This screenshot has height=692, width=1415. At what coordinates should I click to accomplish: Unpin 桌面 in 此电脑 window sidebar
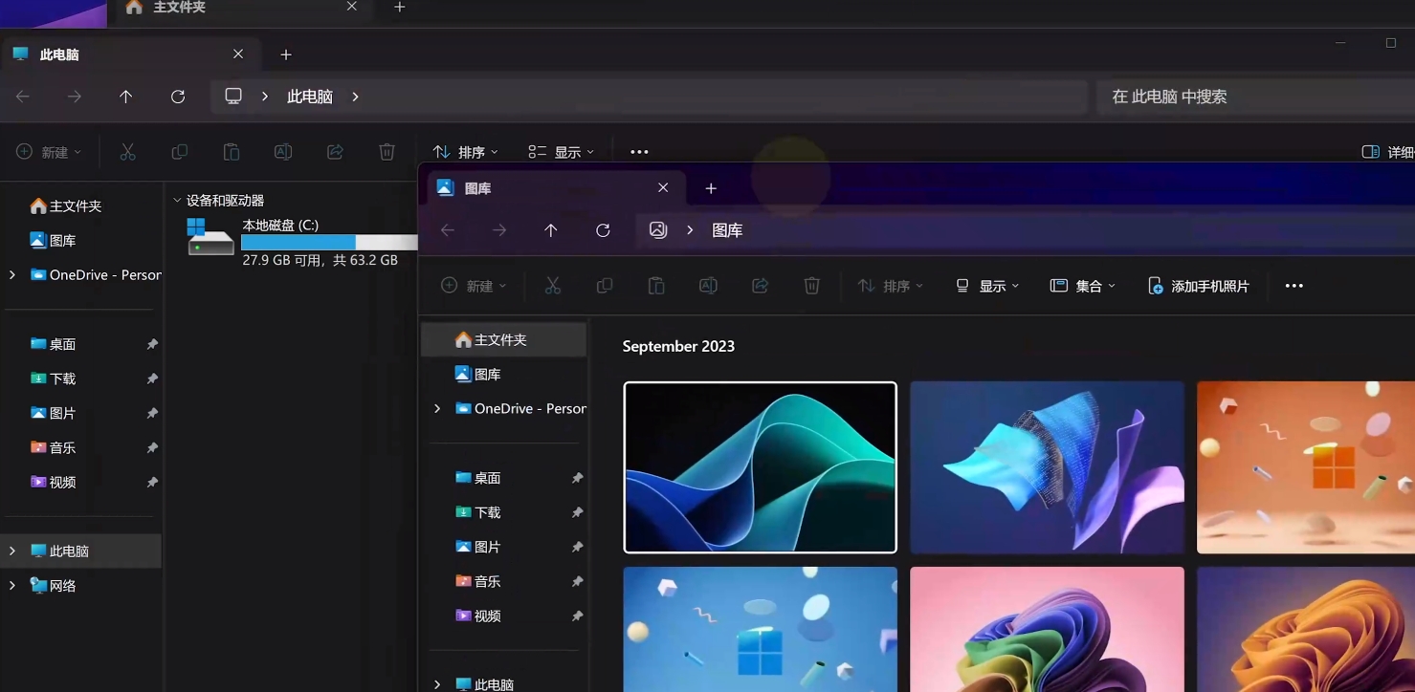coord(152,344)
